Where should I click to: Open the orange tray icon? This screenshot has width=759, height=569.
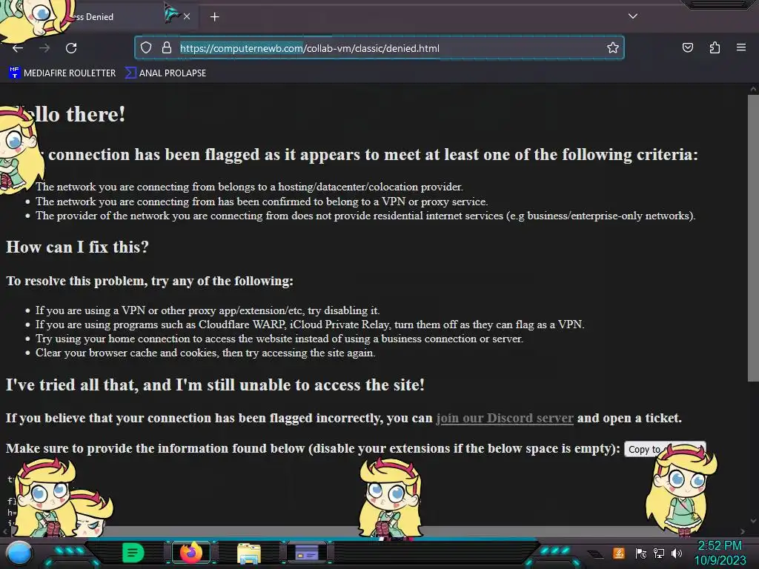pos(618,553)
